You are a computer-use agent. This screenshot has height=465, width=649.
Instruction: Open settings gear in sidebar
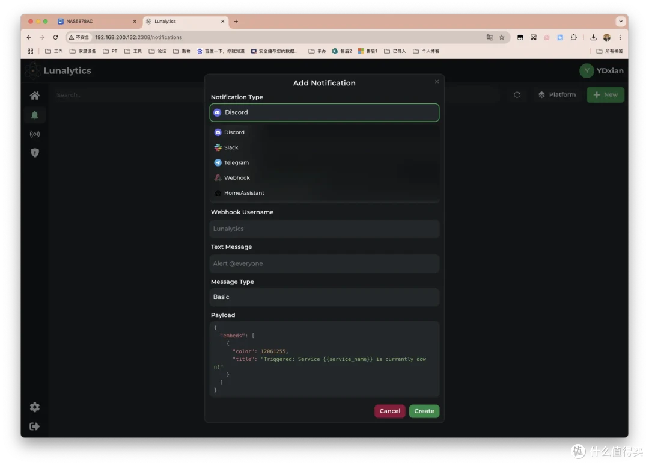35,407
